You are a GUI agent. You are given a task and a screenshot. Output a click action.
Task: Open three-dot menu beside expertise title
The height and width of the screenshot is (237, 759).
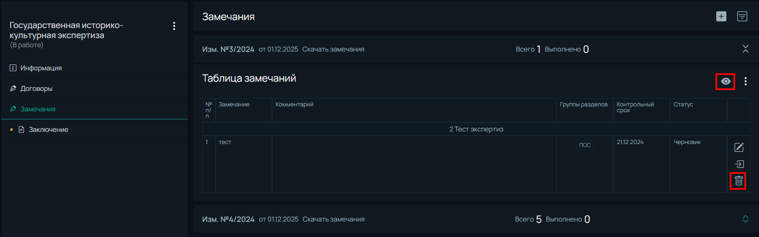click(174, 26)
